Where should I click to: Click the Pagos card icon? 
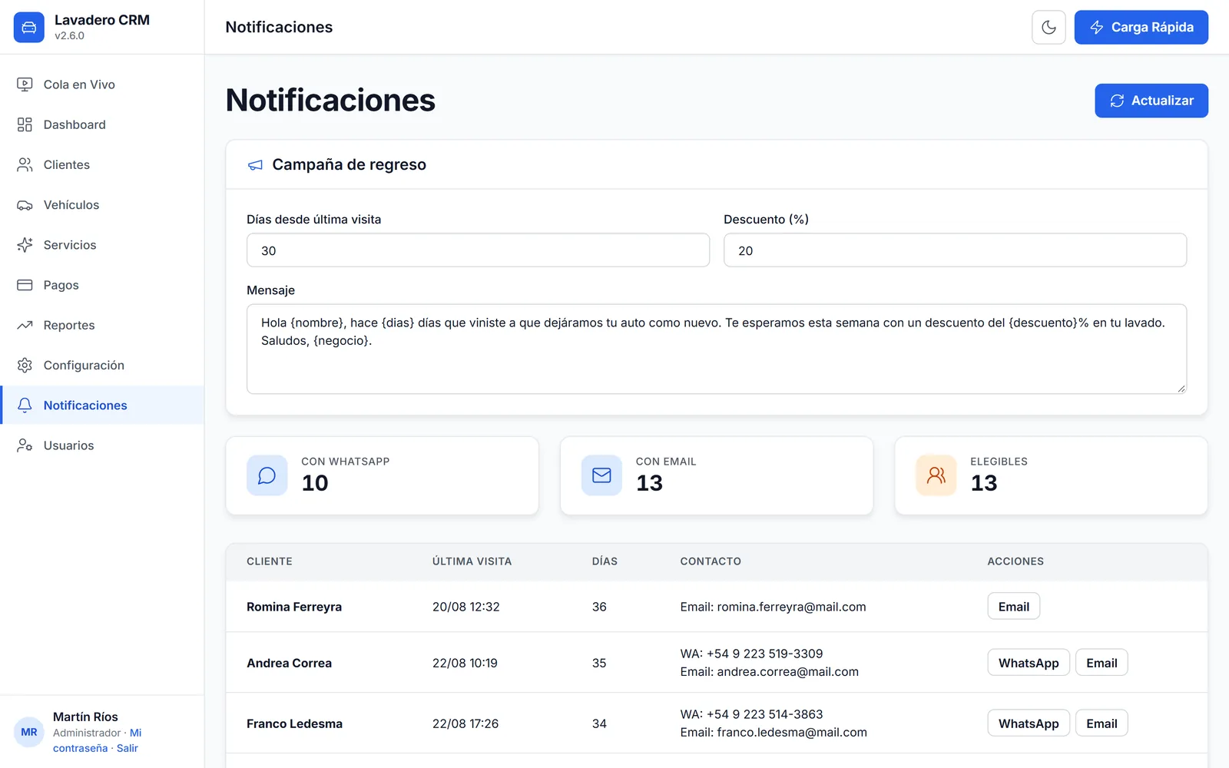pyautogui.click(x=25, y=285)
